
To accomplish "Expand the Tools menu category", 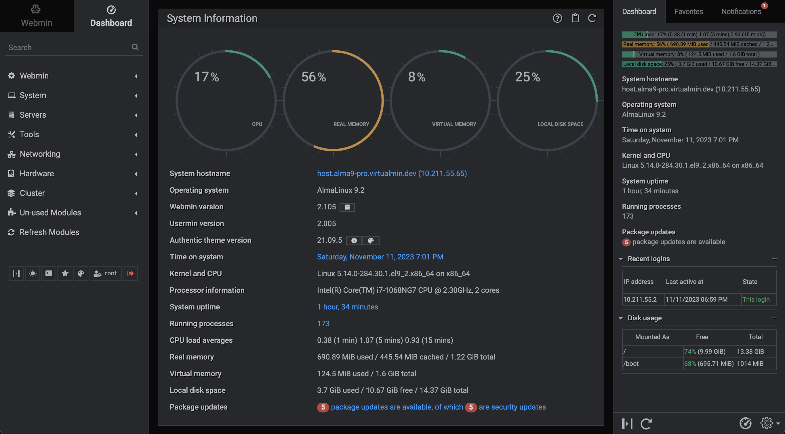I will coord(74,134).
